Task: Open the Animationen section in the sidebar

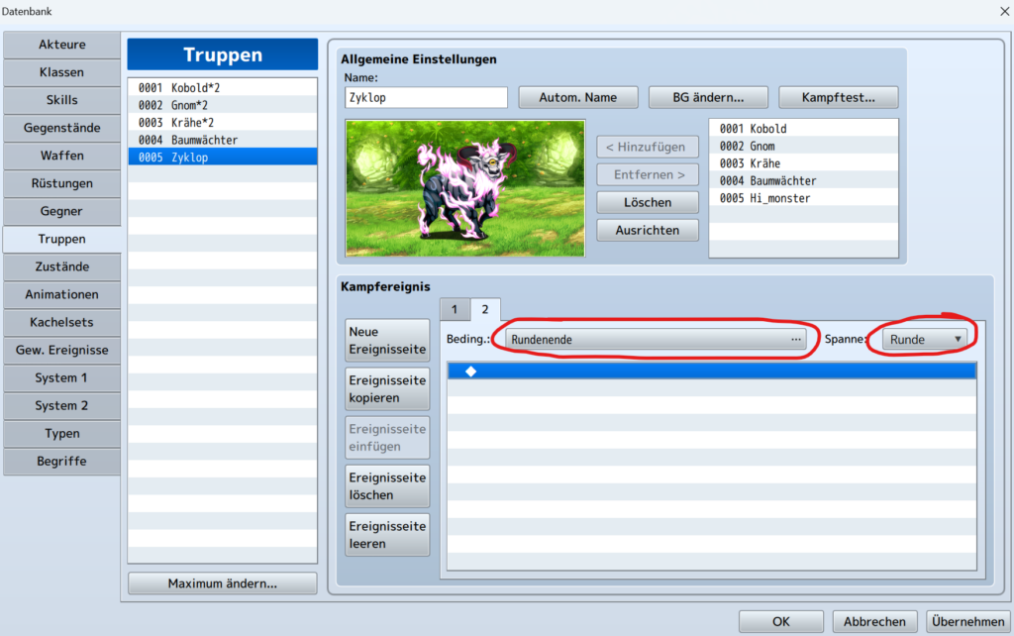Action: pos(61,294)
